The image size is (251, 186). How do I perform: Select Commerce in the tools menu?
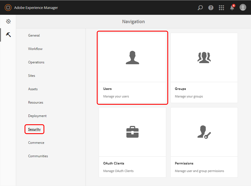(x=36, y=143)
